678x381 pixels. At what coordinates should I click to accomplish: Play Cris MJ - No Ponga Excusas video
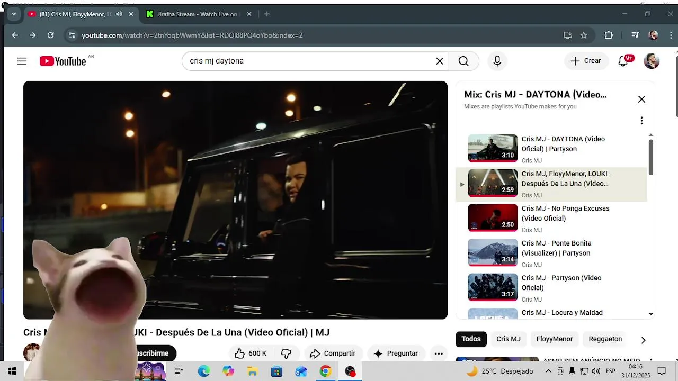pyautogui.click(x=551, y=219)
